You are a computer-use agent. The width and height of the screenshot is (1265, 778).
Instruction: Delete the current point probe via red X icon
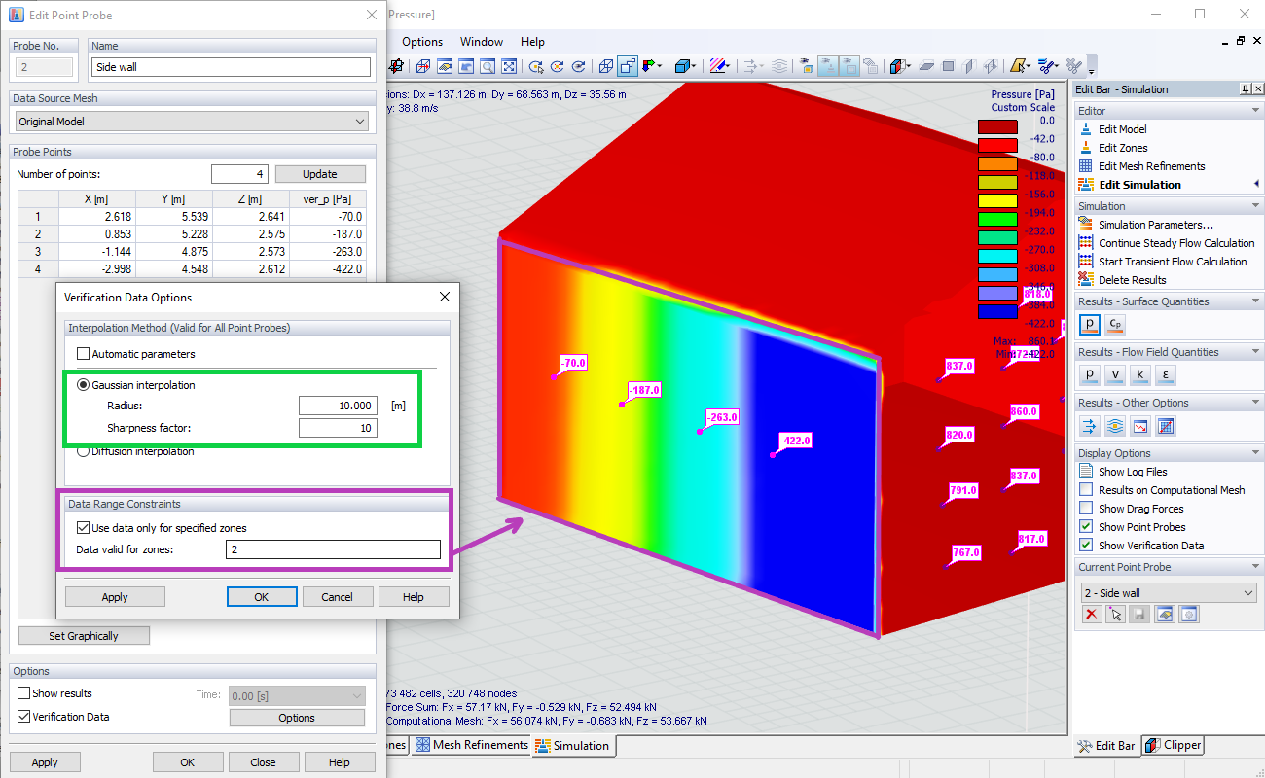coord(1091,614)
